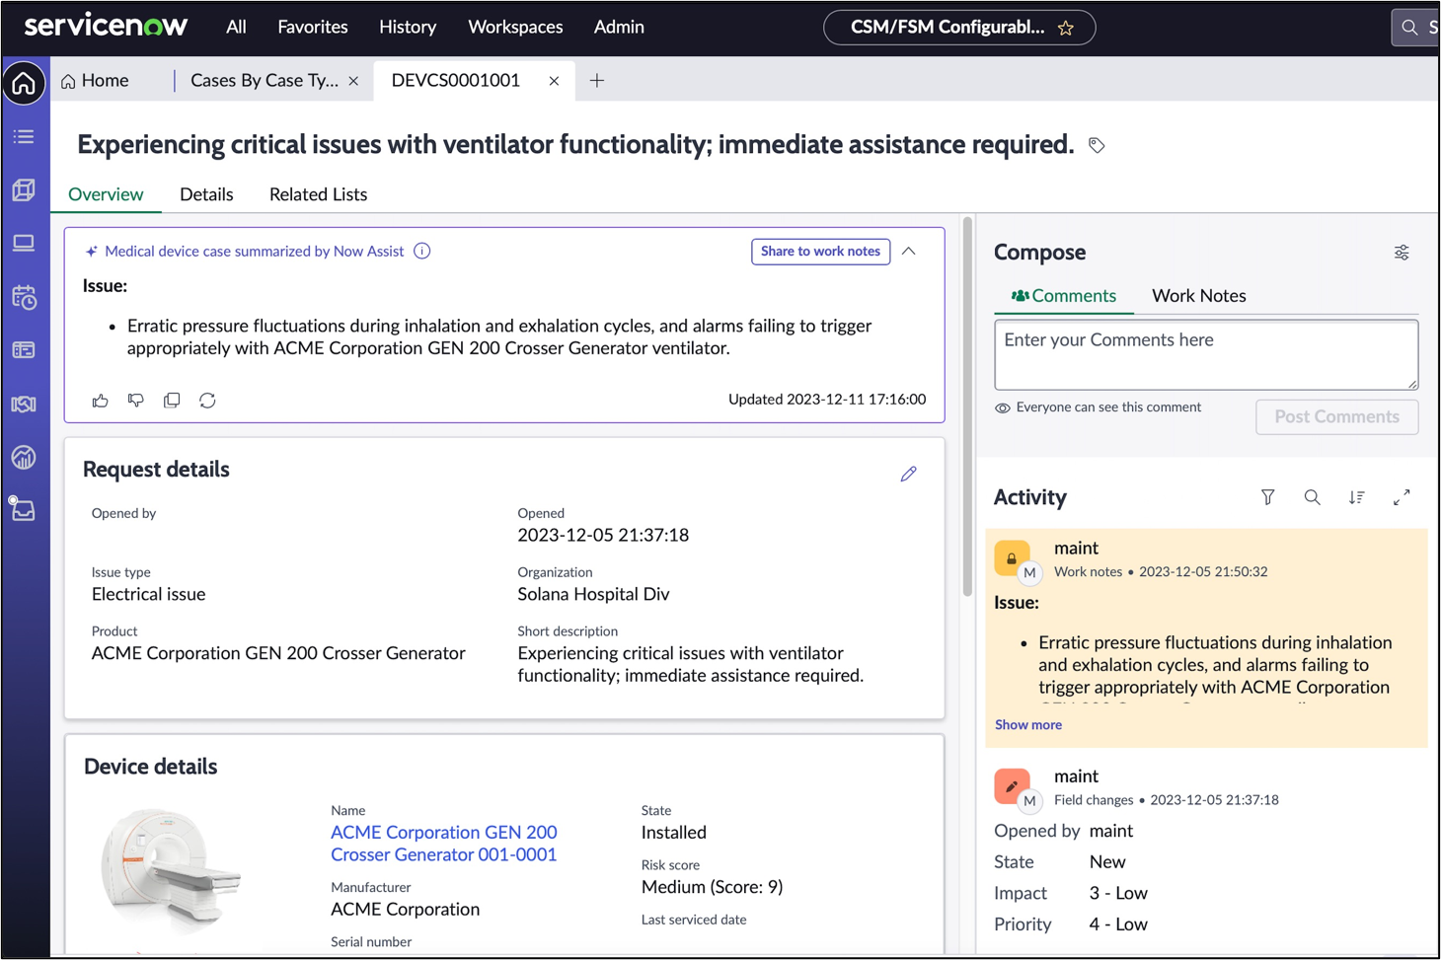Click 'Medium (Score: 9)' risk score value

pos(713,887)
